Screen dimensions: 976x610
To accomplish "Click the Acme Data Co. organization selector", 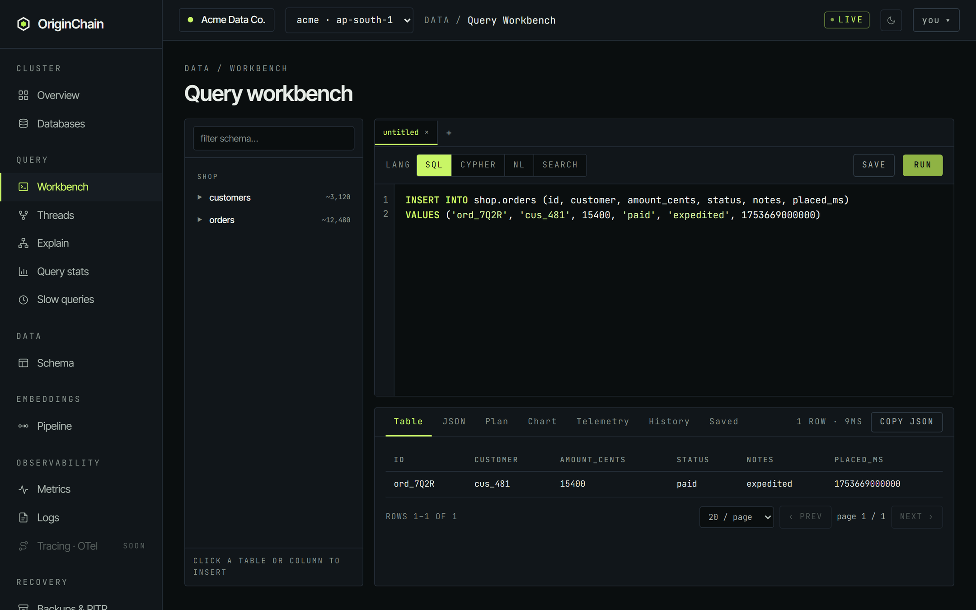I will (x=227, y=20).
